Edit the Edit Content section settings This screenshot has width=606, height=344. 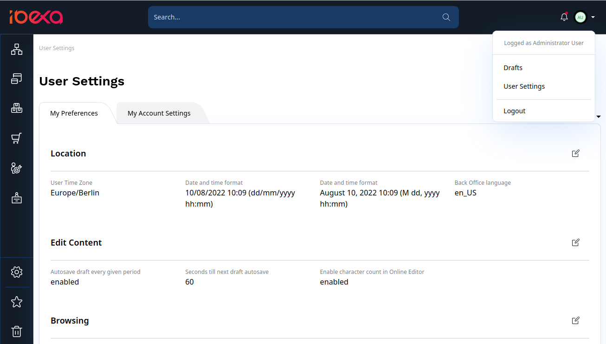[576, 242]
